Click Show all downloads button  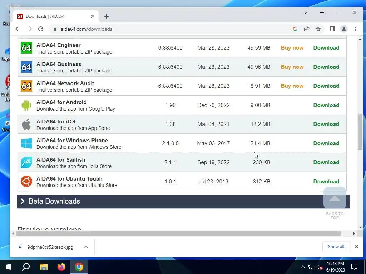point(336,247)
